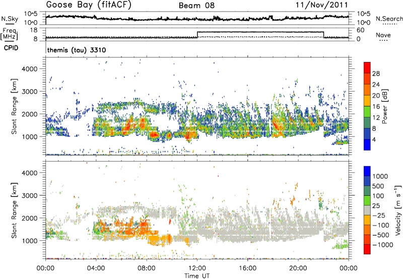Pick the green power colorbar segment between 12 and 16
This screenshot has width=403, height=279.
coord(367,112)
